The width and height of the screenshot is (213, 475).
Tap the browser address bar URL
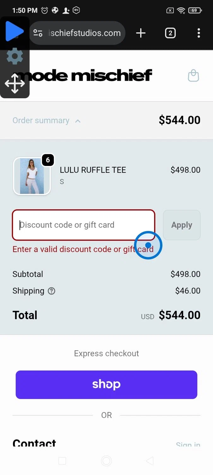coord(85,33)
